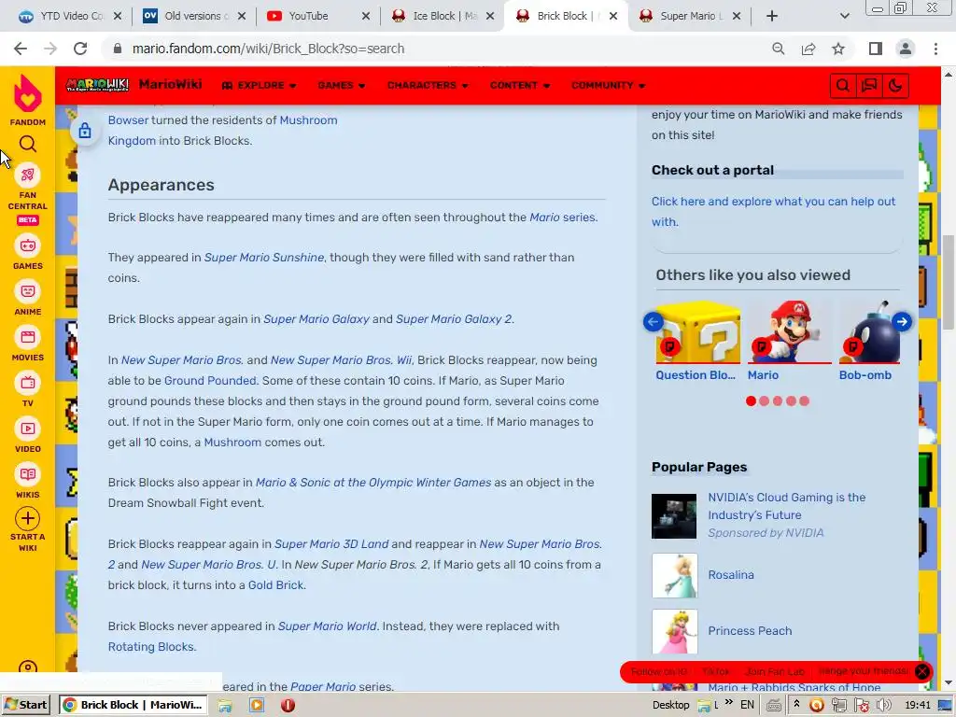
Task: Click the volume speaker tray icon
Action: tap(883, 705)
